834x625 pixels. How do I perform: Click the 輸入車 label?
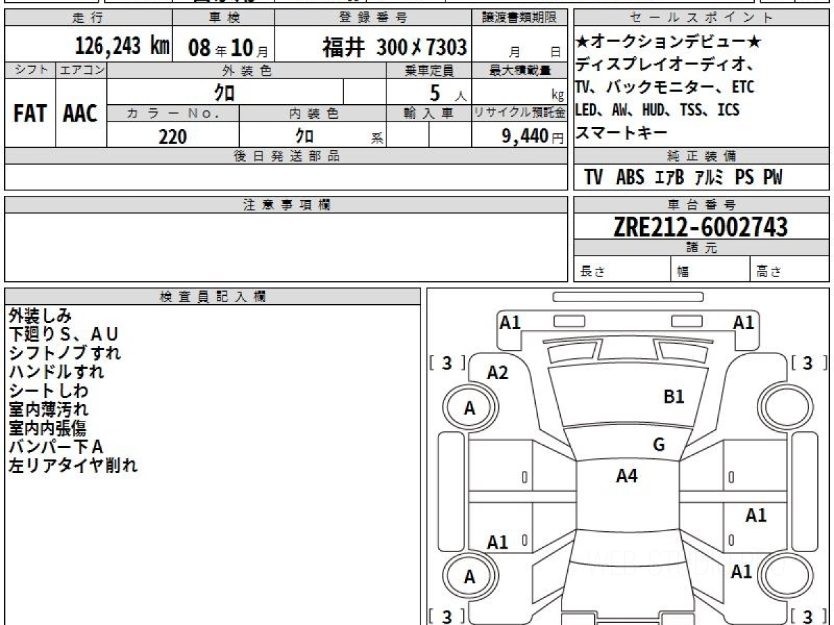click(x=429, y=113)
